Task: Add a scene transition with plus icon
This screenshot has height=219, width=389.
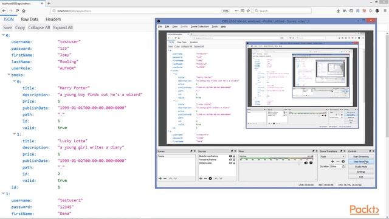Action: [x=332, y=161]
